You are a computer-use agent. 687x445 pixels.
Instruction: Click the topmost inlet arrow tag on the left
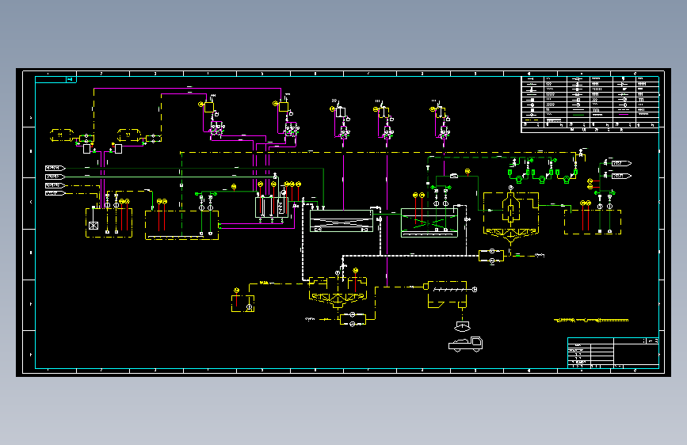[x=55, y=168]
